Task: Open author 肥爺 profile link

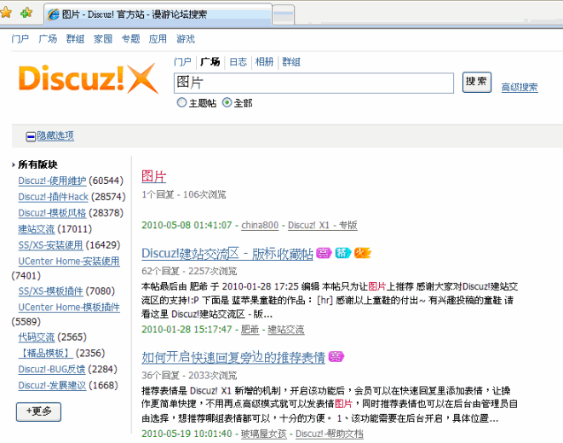Action: 250,329
